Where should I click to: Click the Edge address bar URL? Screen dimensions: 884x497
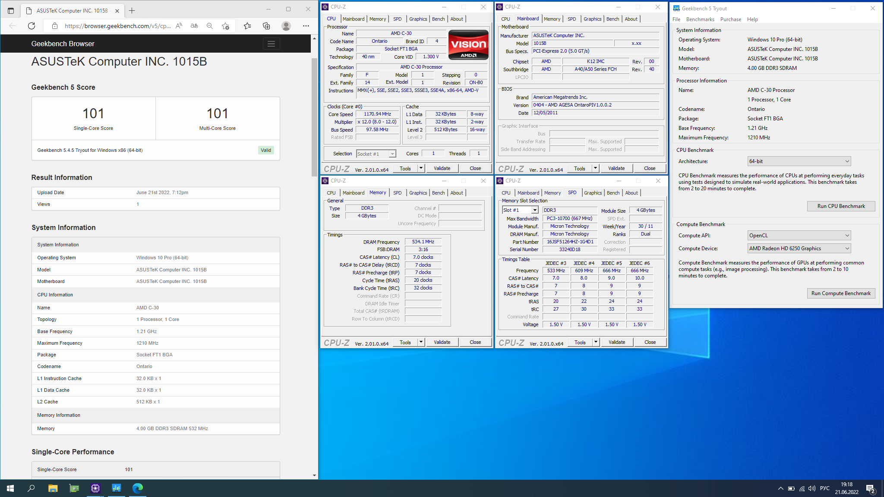point(117,26)
